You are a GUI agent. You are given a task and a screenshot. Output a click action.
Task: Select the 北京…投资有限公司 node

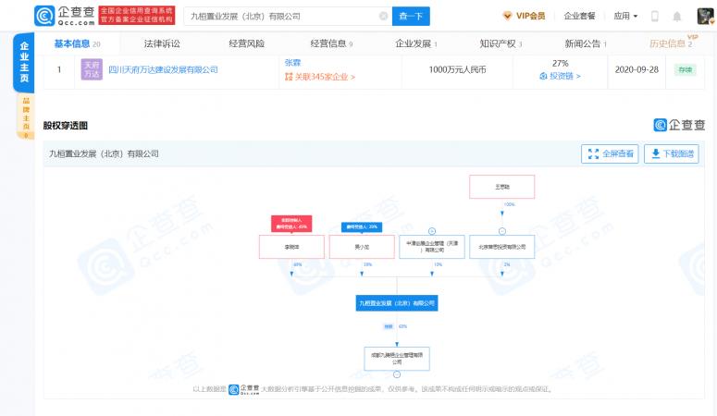pos(502,247)
